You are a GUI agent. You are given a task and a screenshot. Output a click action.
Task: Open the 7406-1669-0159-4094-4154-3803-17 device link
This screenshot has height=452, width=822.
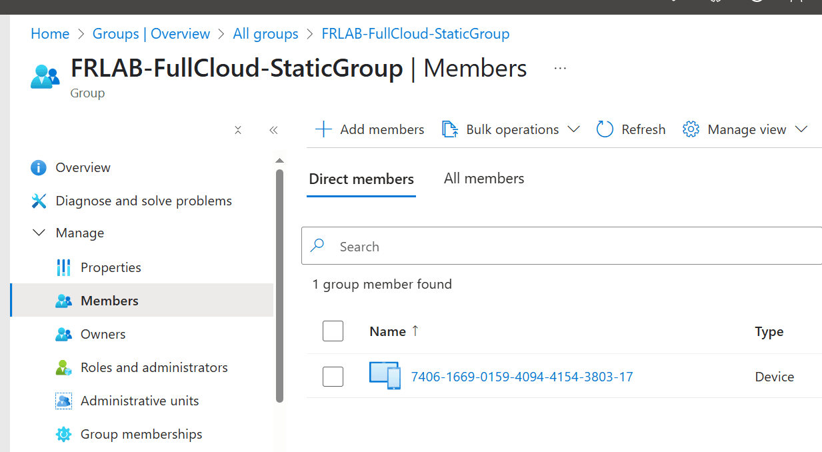tap(521, 377)
